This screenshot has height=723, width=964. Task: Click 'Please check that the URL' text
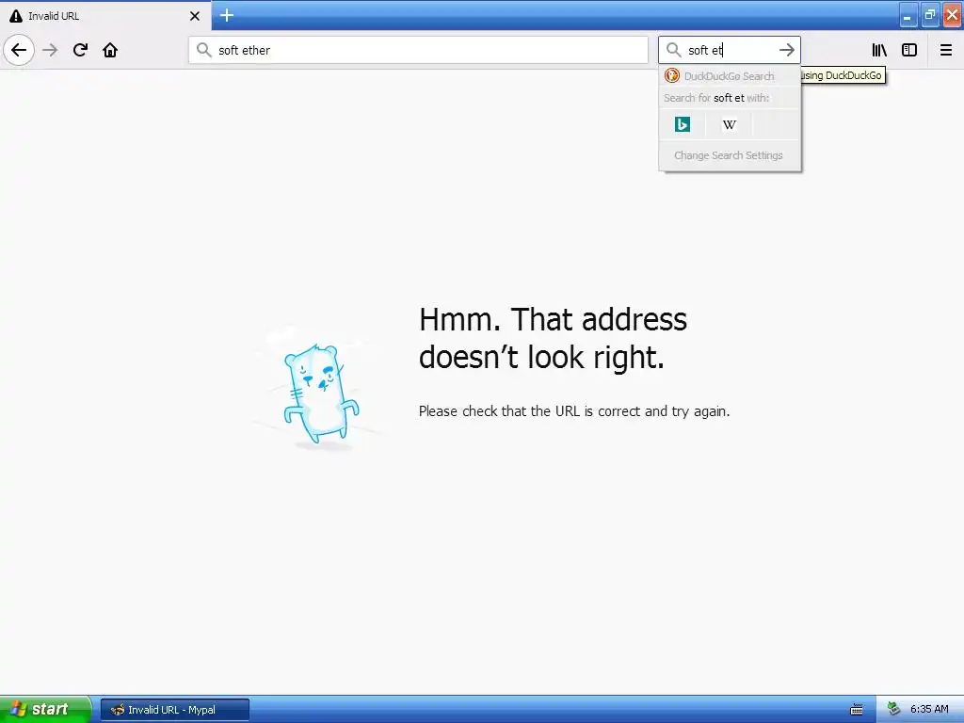click(x=574, y=411)
